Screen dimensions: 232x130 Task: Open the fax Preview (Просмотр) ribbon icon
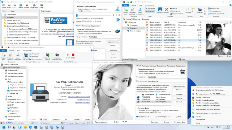point(160,10)
